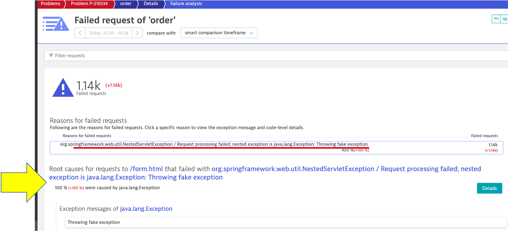Click the blue warning triangle icon
Image resolution: width=508 pixels, height=231 pixels.
[63, 88]
